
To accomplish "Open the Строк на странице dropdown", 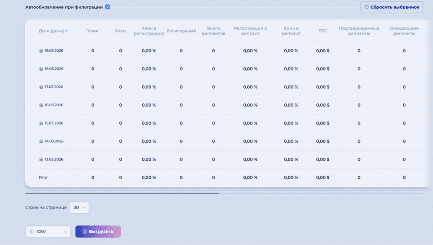I will point(79,207).
